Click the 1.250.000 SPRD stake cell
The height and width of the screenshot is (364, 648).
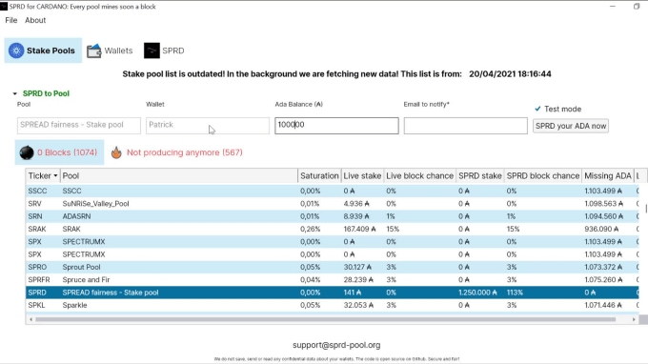(477, 293)
